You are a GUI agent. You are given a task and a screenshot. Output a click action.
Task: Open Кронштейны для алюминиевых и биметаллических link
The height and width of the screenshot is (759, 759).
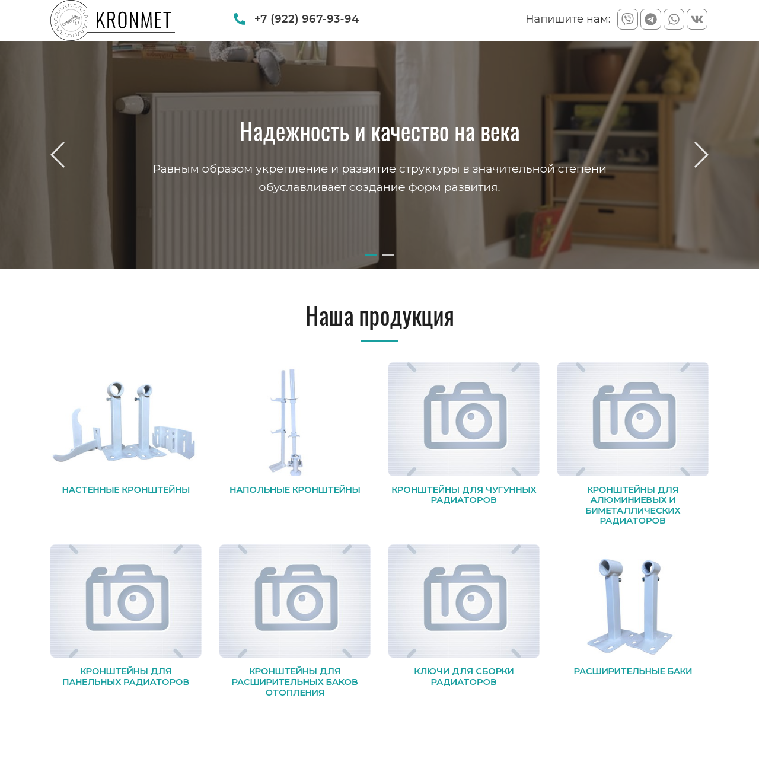coord(633,505)
